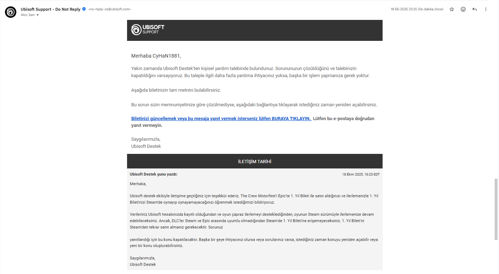499x274 pixels.
Task: Click the vertical scrollbar thumb
Action: click(496, 210)
